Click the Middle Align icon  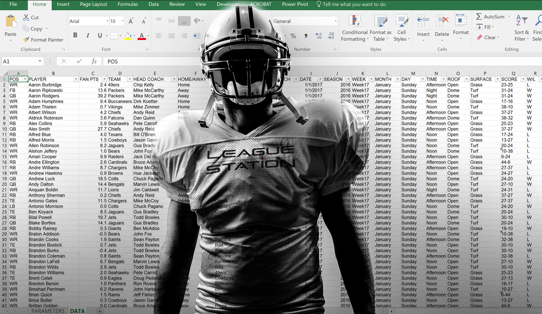171,21
